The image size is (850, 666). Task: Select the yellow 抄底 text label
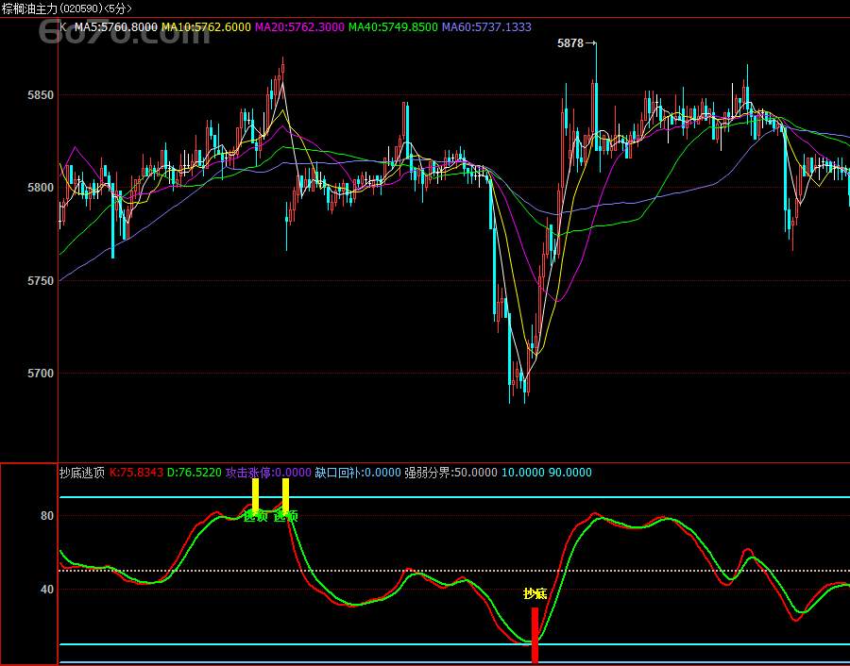click(x=535, y=594)
